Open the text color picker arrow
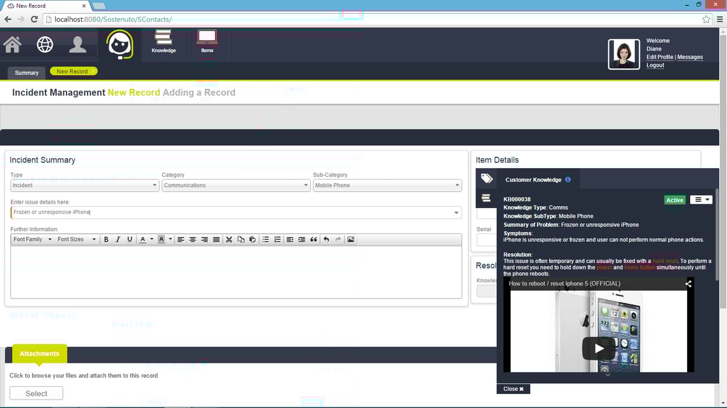The image size is (727, 408). click(x=151, y=239)
